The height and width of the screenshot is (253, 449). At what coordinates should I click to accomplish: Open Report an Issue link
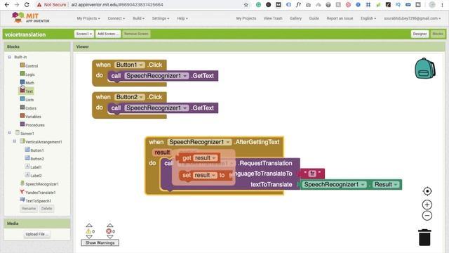(x=340, y=18)
